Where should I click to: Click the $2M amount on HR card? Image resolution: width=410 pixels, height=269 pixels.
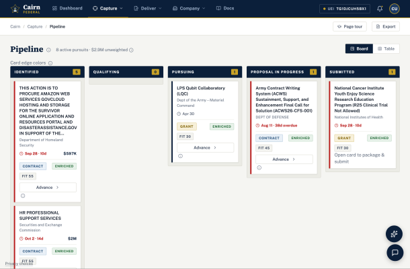[72, 239]
